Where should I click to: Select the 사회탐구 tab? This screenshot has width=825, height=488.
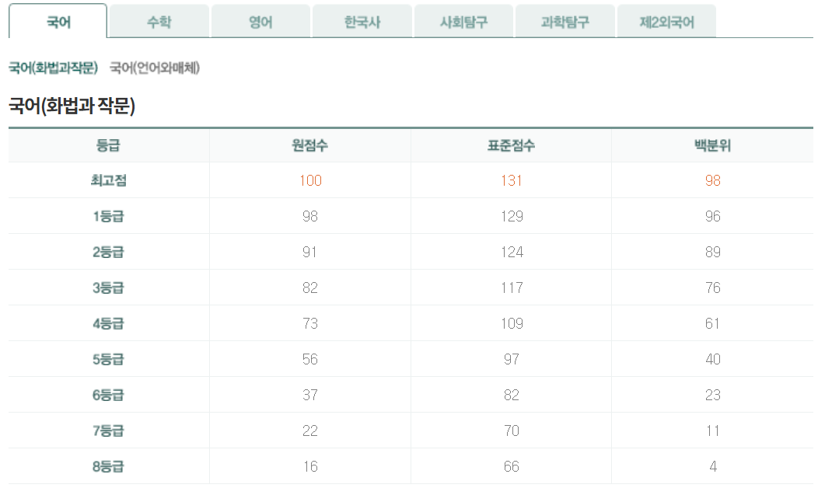pos(463,22)
